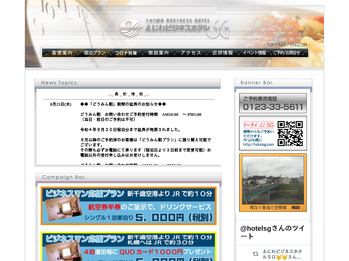Click the 現在の恵庭の空模様 caption
349x261 pixels.
pos(268,208)
